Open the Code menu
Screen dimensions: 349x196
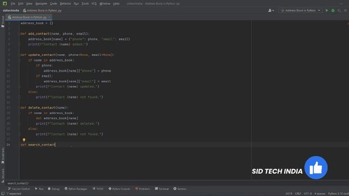pyautogui.click(x=53, y=4)
